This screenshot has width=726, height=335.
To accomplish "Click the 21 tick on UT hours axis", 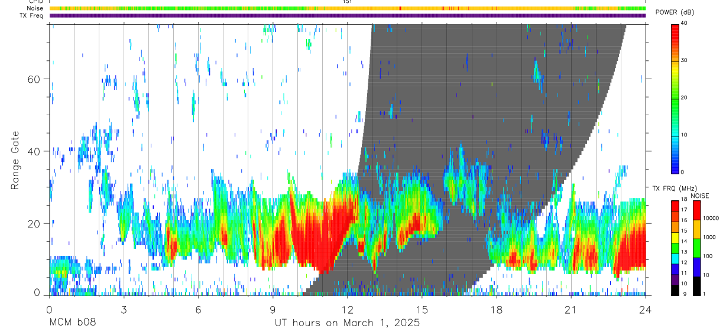I will (x=571, y=310).
